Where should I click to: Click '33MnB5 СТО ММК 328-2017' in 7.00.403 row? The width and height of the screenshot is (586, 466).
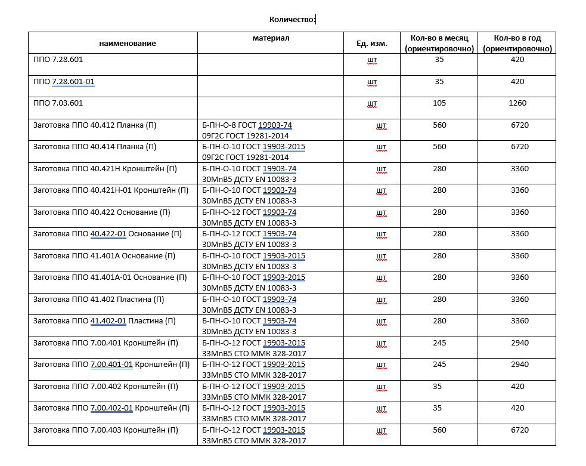pos(254,441)
